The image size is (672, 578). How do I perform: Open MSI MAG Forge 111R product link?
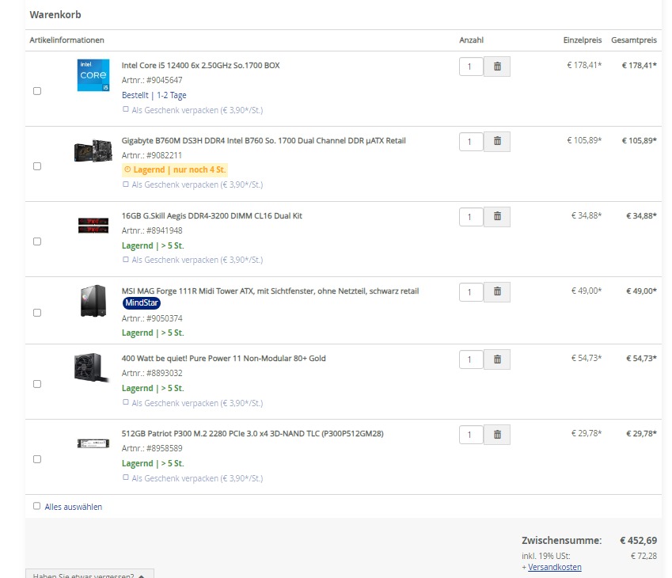270,291
